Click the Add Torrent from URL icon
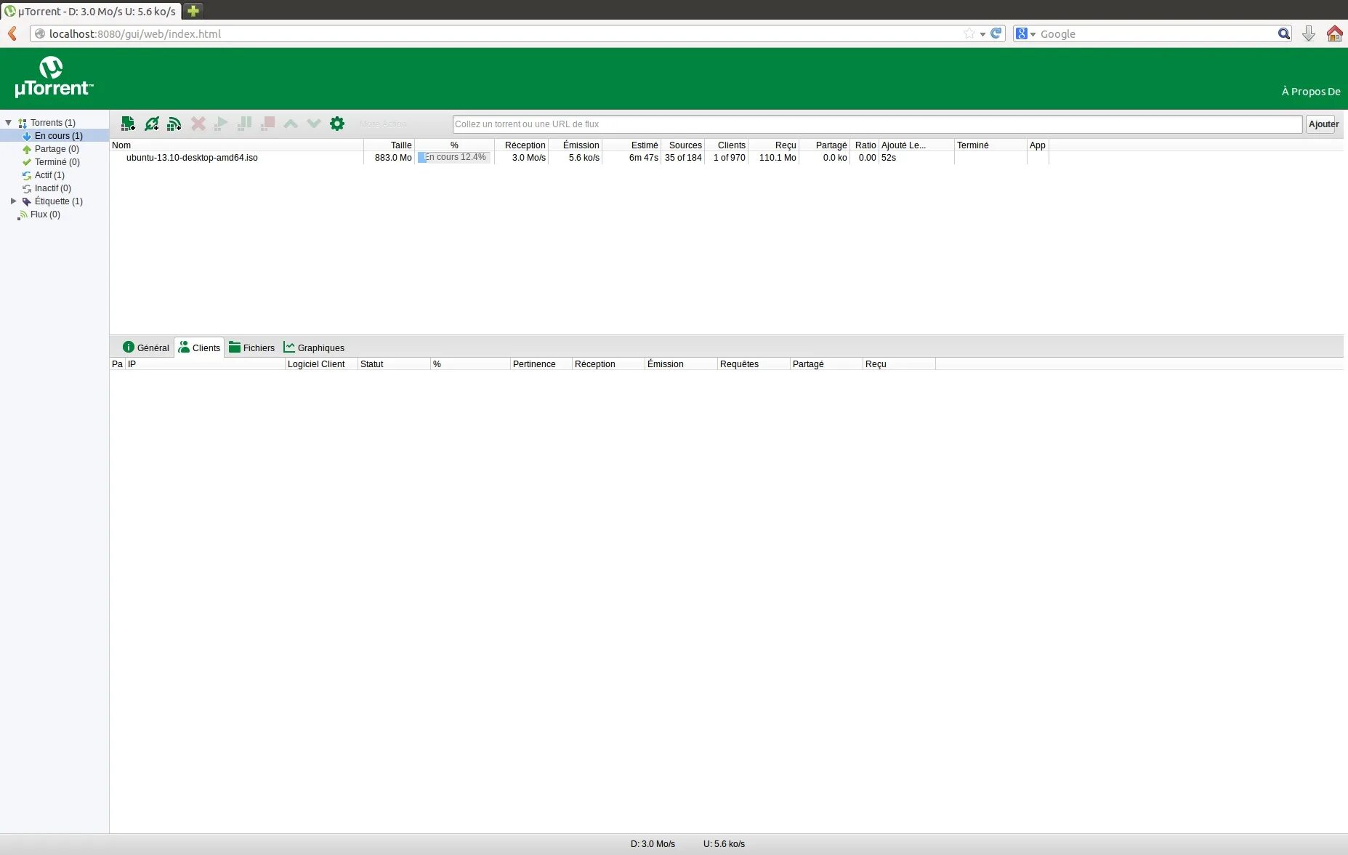Image resolution: width=1348 pixels, height=855 pixels. [151, 124]
